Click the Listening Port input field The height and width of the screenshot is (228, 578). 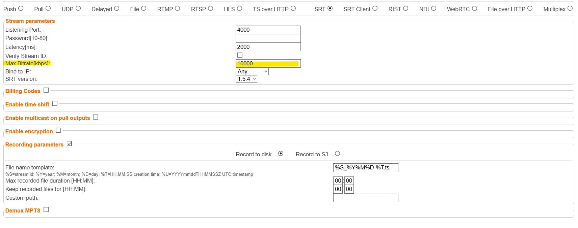click(268, 30)
